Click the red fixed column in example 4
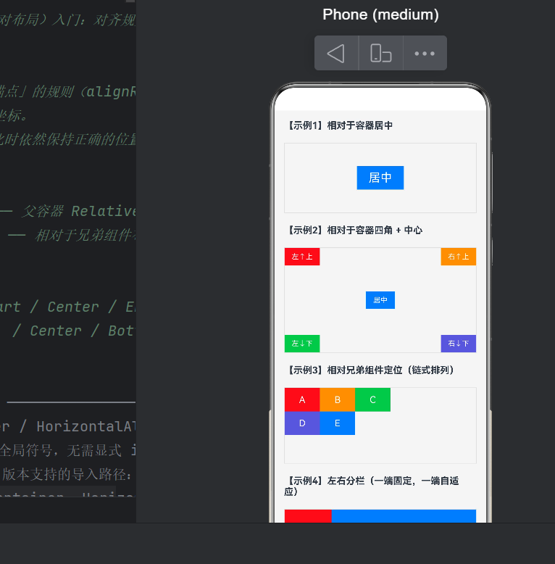The height and width of the screenshot is (564, 555). tap(308, 516)
